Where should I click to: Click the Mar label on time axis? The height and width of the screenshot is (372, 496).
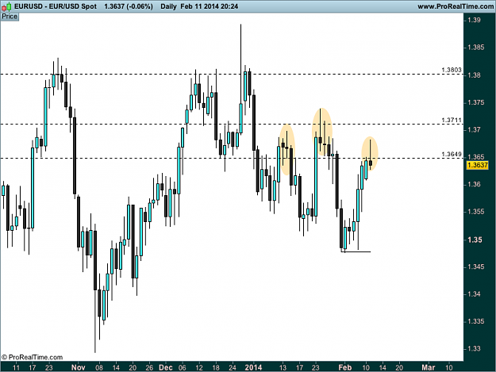[x=429, y=367]
